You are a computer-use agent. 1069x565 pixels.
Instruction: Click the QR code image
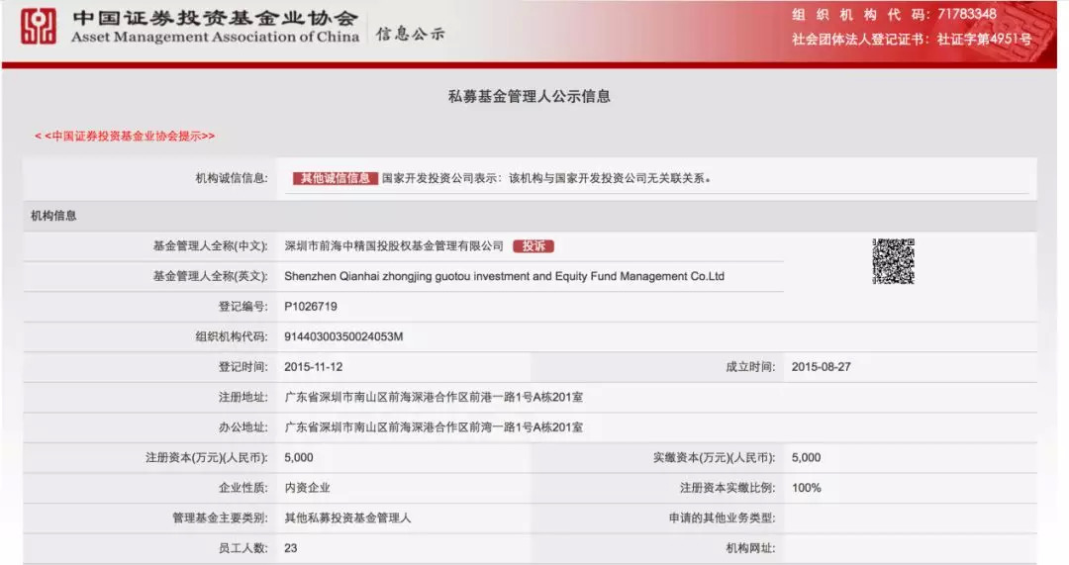[893, 261]
